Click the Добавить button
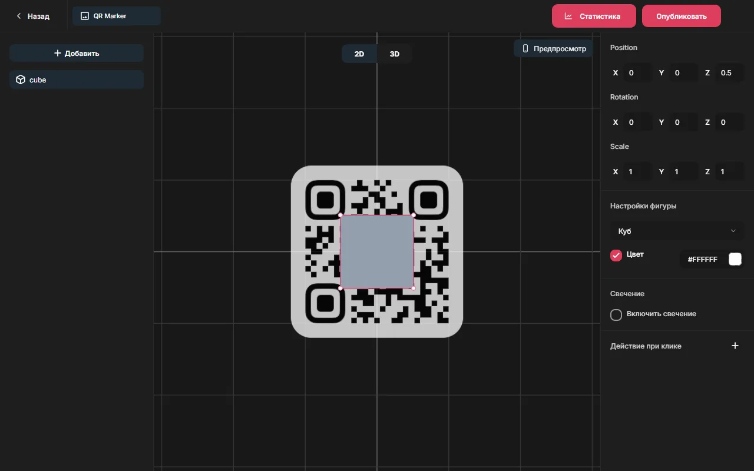This screenshot has width=754, height=471. pos(77,53)
